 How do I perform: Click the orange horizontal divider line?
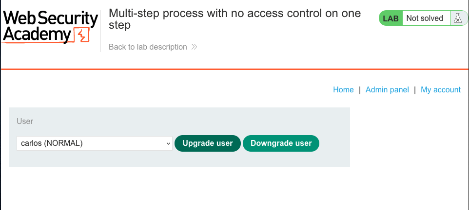pyautogui.click(x=234, y=69)
